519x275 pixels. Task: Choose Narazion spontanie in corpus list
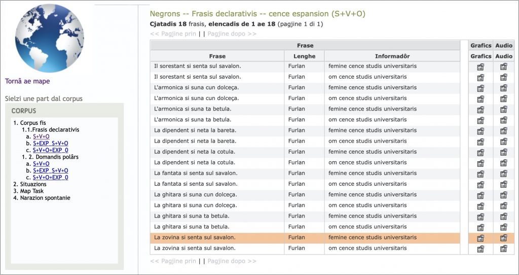(x=45, y=198)
